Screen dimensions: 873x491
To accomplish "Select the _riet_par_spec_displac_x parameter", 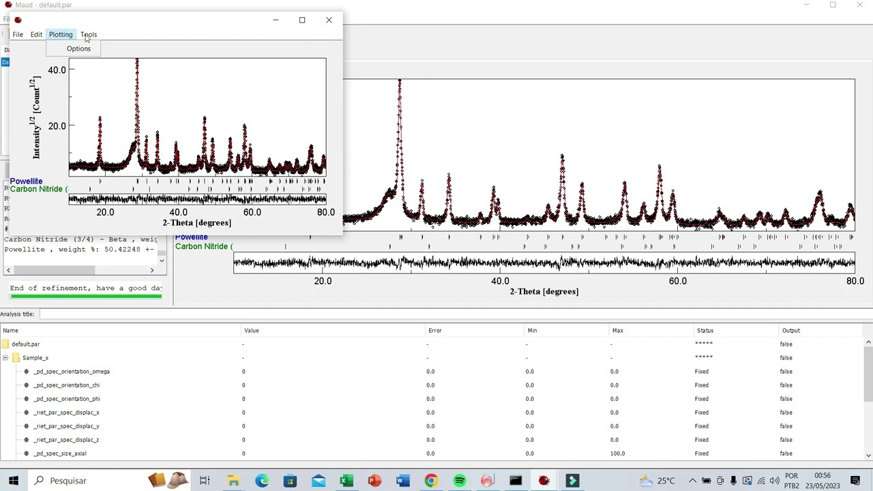I will (67, 412).
